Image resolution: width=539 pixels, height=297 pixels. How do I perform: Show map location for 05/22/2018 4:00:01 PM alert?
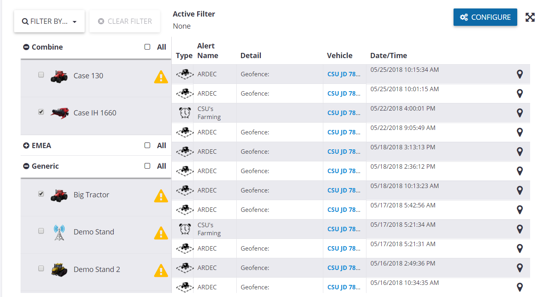coord(520,113)
